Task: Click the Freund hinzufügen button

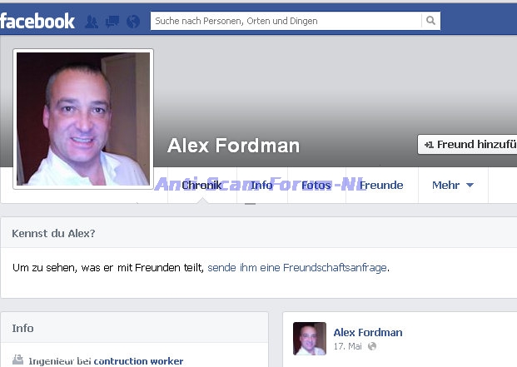Action: click(467, 144)
